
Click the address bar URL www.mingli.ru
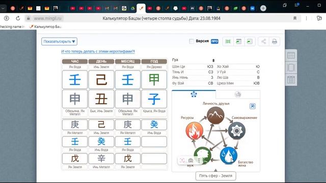[47, 18]
